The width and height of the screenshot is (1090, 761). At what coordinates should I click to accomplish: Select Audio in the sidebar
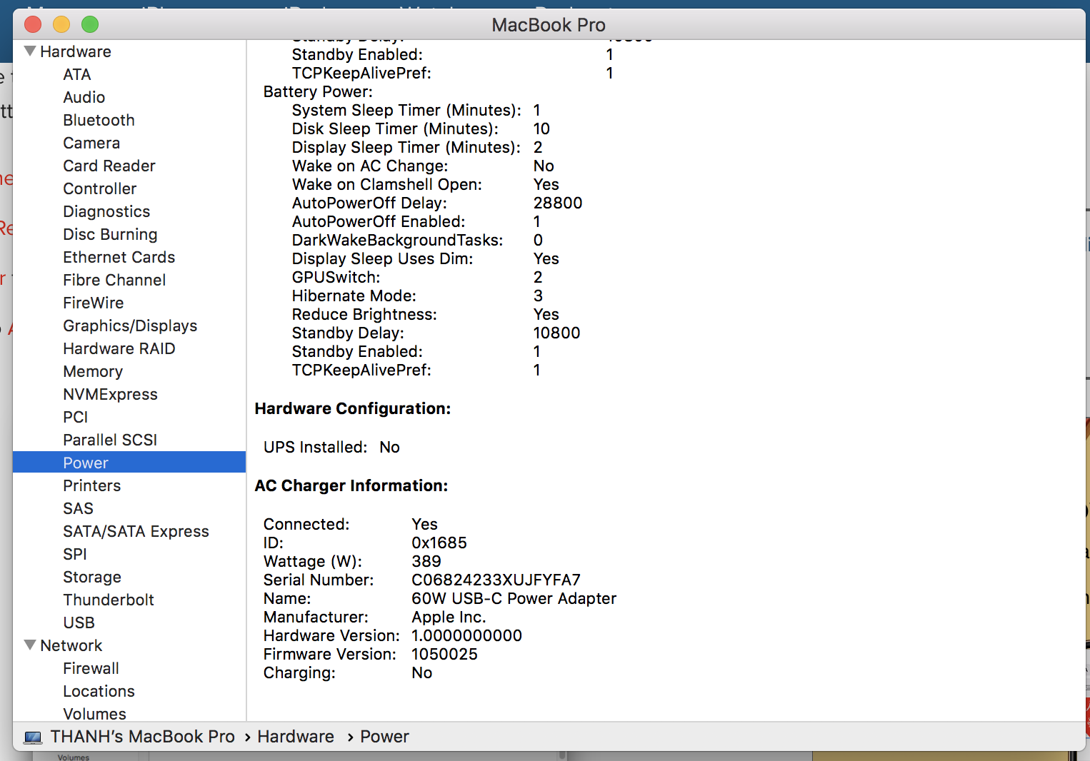[84, 97]
